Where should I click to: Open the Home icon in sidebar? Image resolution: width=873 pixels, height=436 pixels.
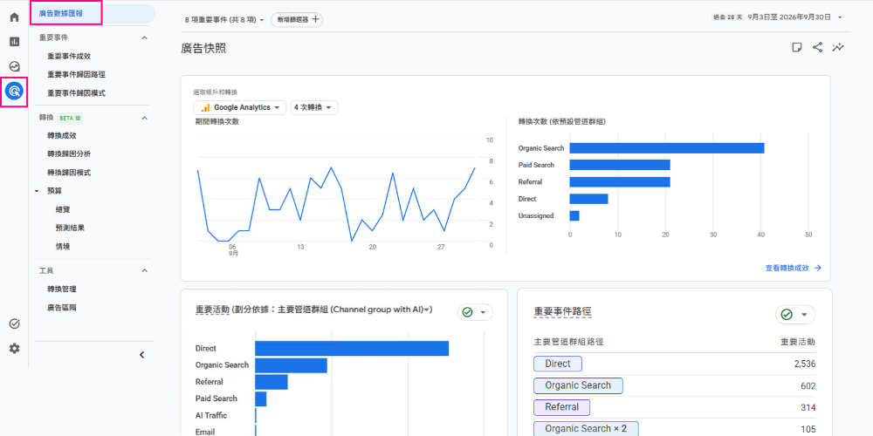point(15,17)
